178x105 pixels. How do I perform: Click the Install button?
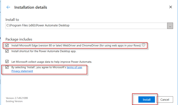147,100
